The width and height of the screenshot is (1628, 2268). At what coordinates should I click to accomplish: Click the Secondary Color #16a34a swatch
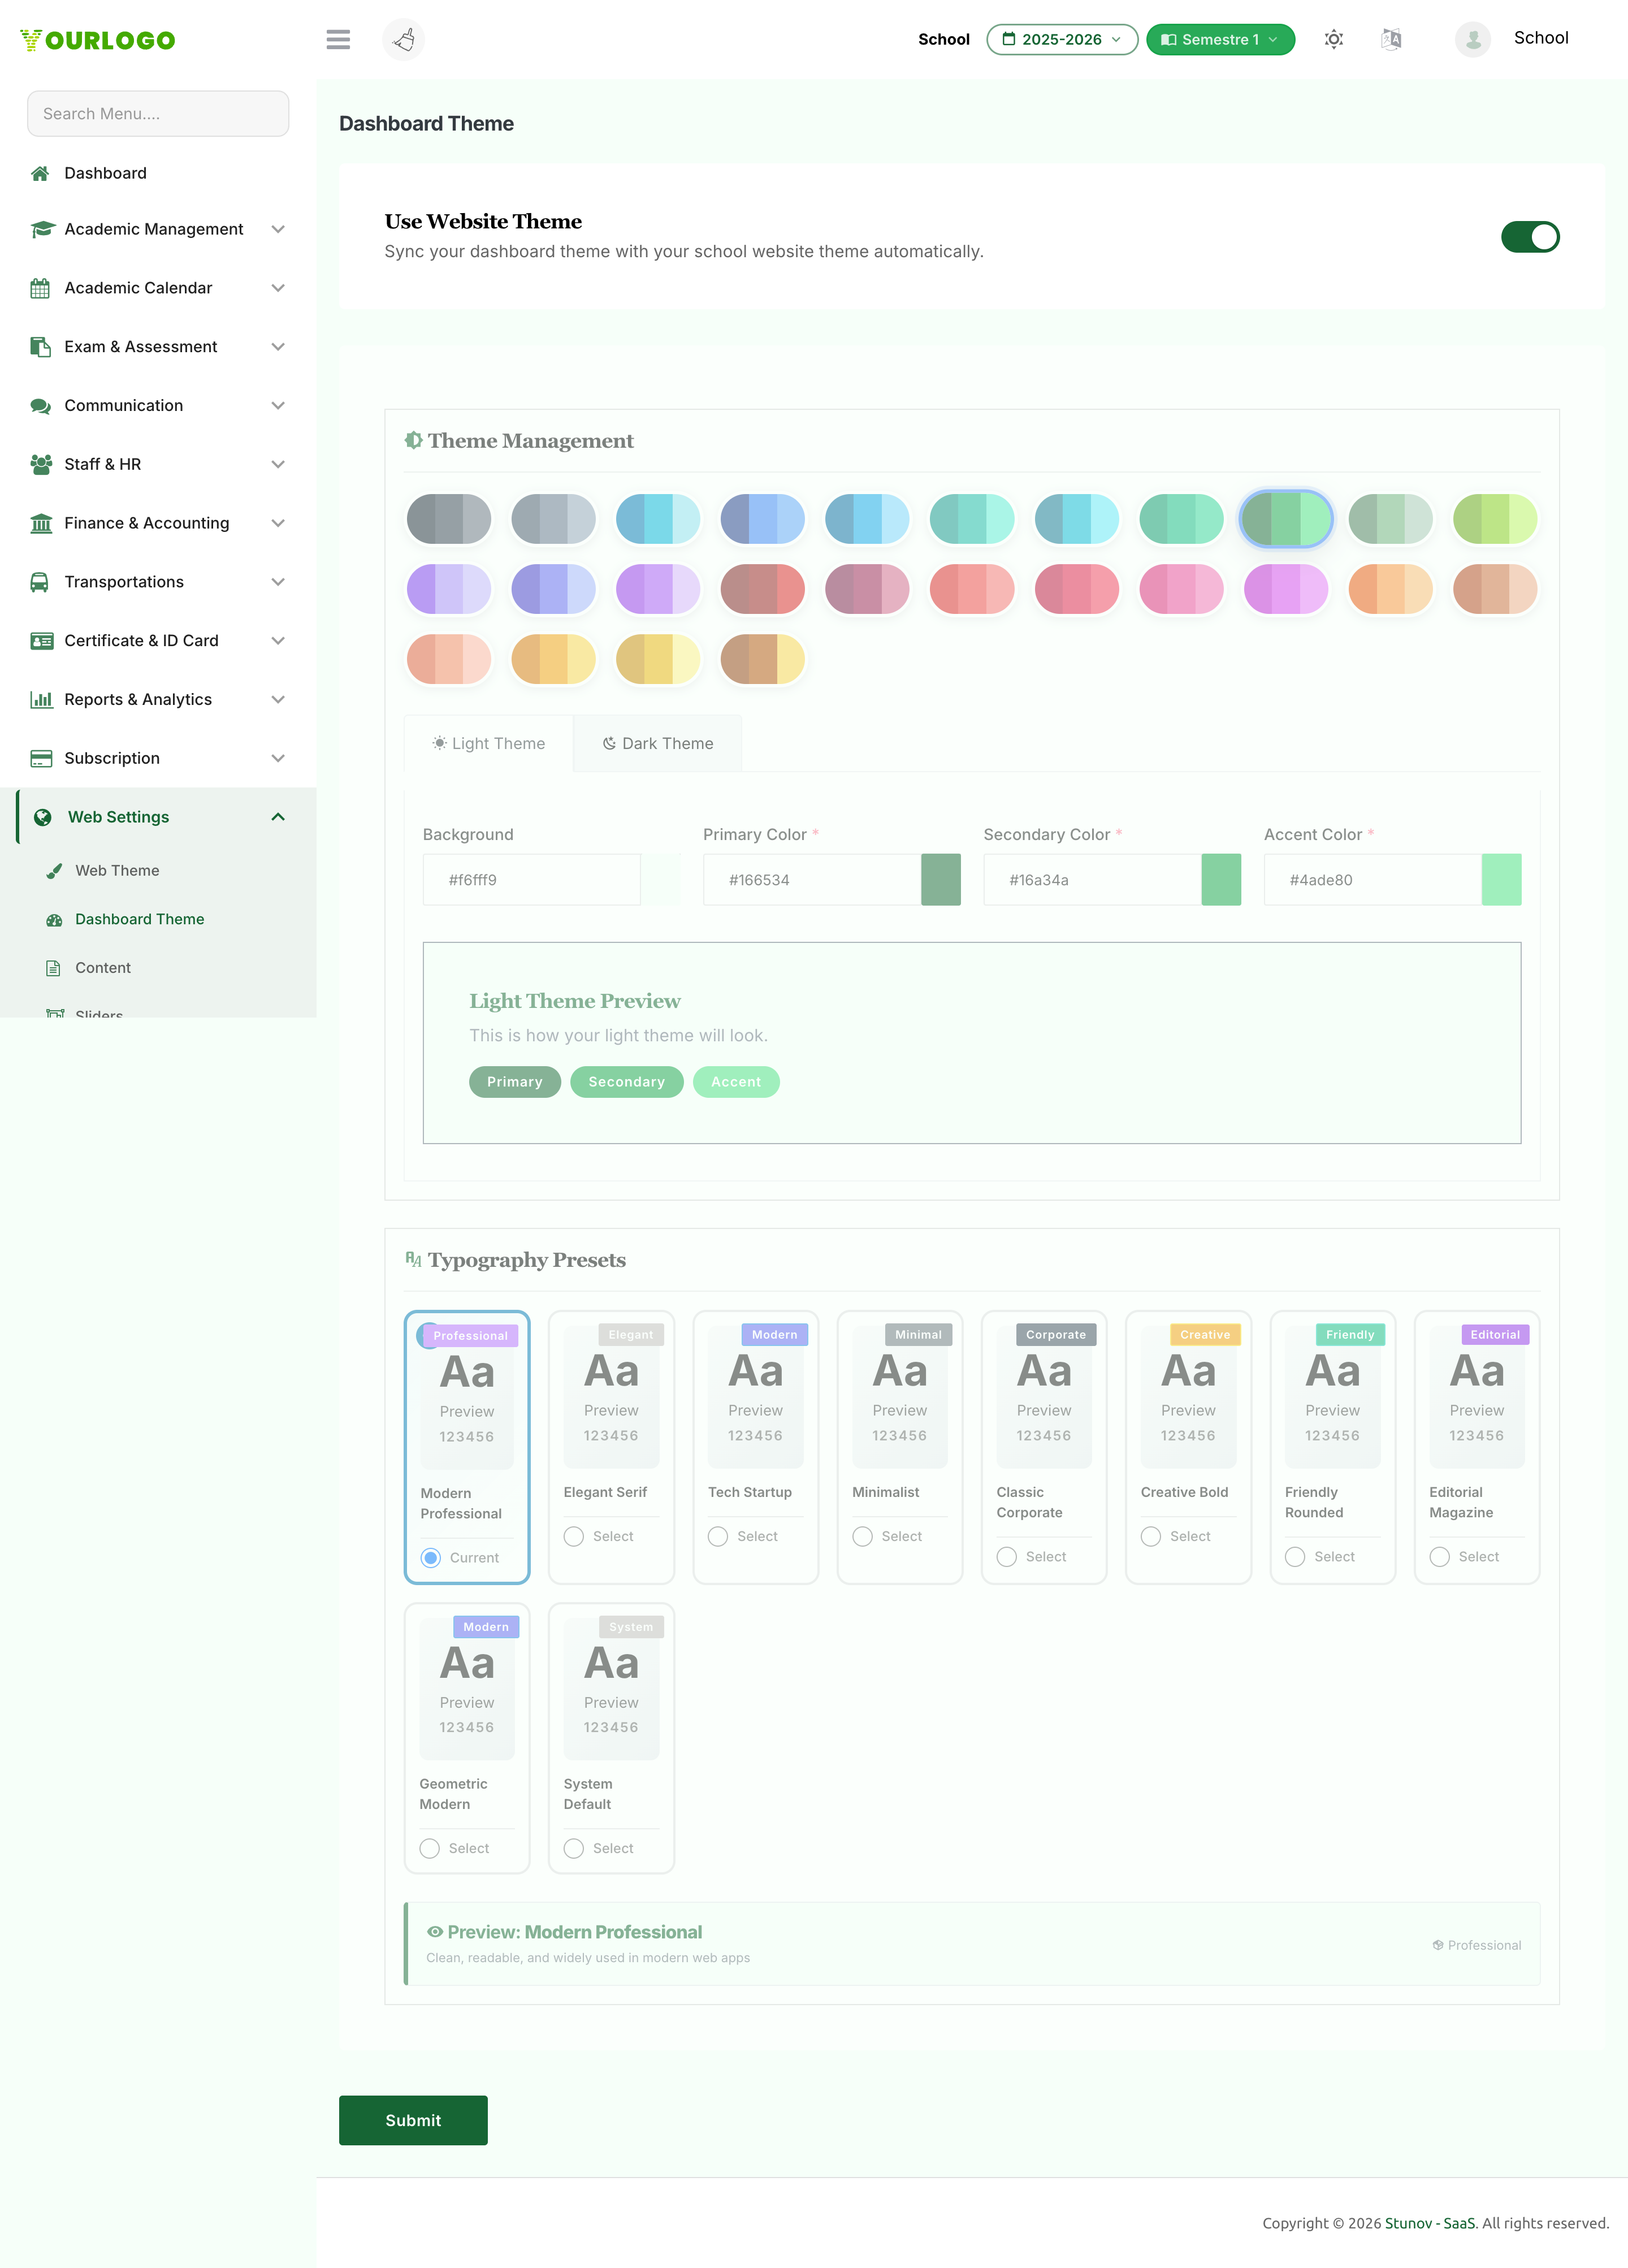tap(1221, 880)
